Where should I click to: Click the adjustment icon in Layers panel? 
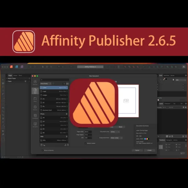click(170, 136)
